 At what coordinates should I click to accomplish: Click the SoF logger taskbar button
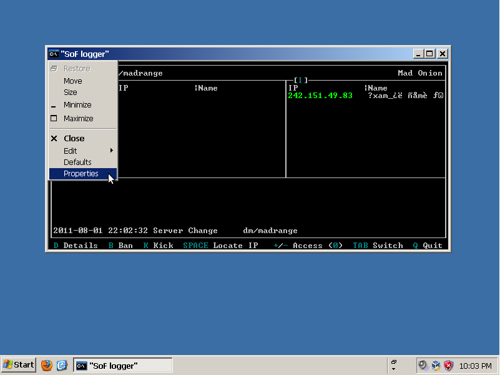[123, 365]
